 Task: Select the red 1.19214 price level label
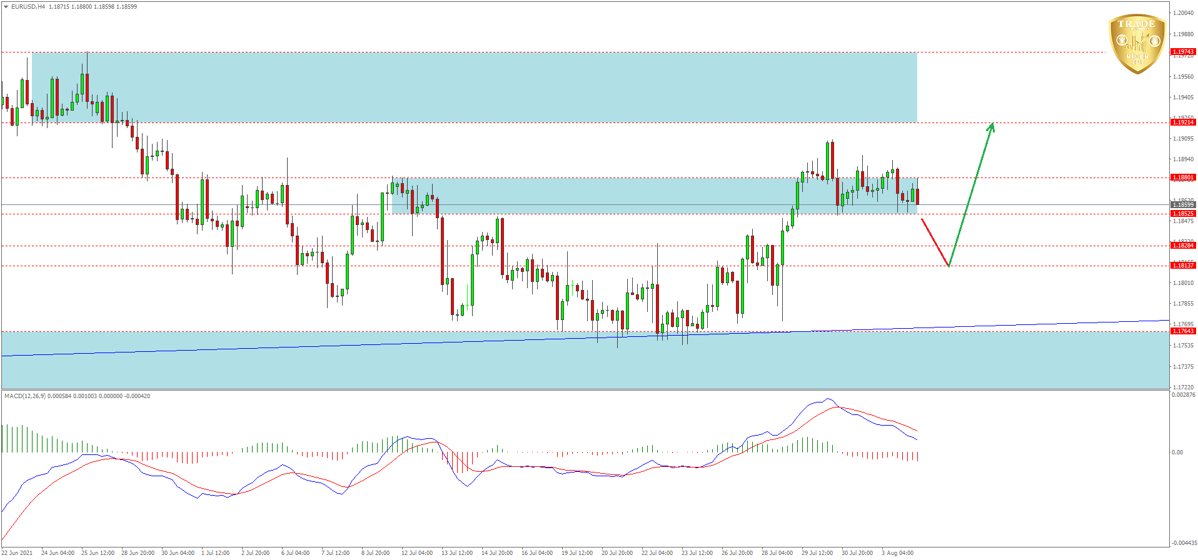coord(1183,122)
